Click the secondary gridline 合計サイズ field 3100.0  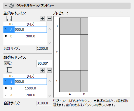(x=44, y=103)
